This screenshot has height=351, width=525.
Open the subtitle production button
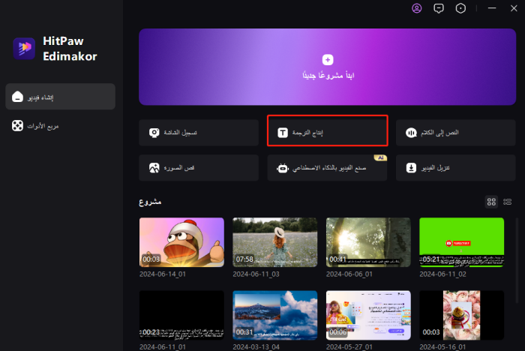328,131
